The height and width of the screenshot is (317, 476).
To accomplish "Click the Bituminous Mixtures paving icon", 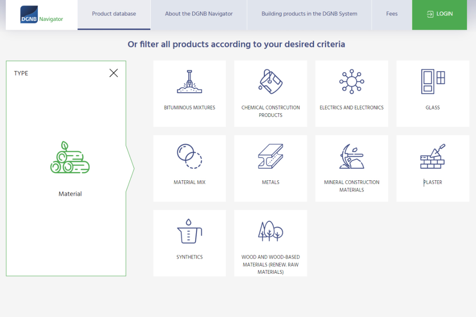I will tap(189, 82).
